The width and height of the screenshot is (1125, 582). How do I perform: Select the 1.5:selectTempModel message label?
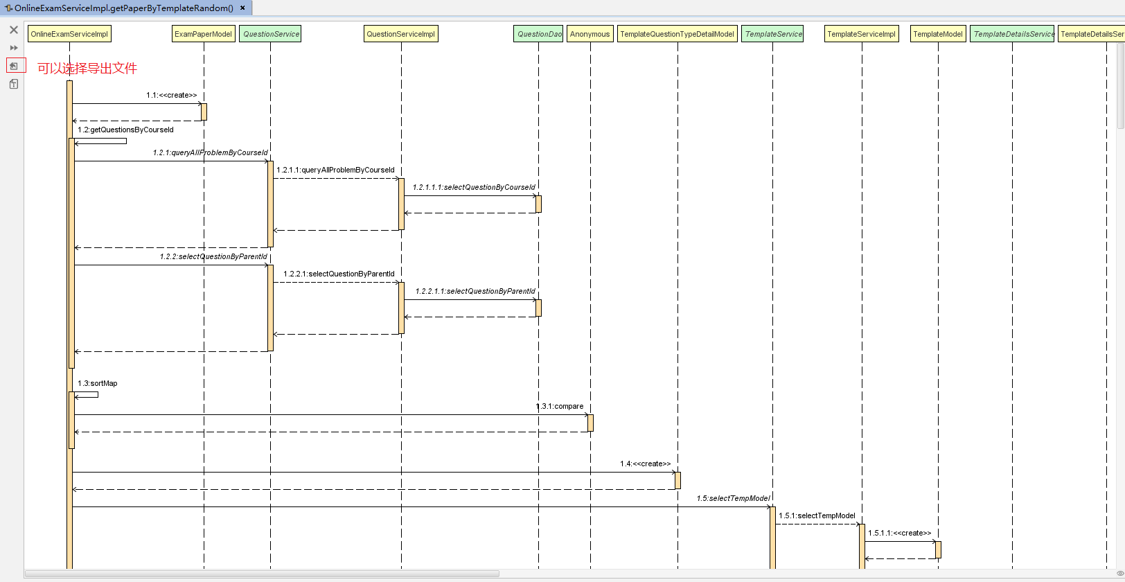click(x=733, y=498)
